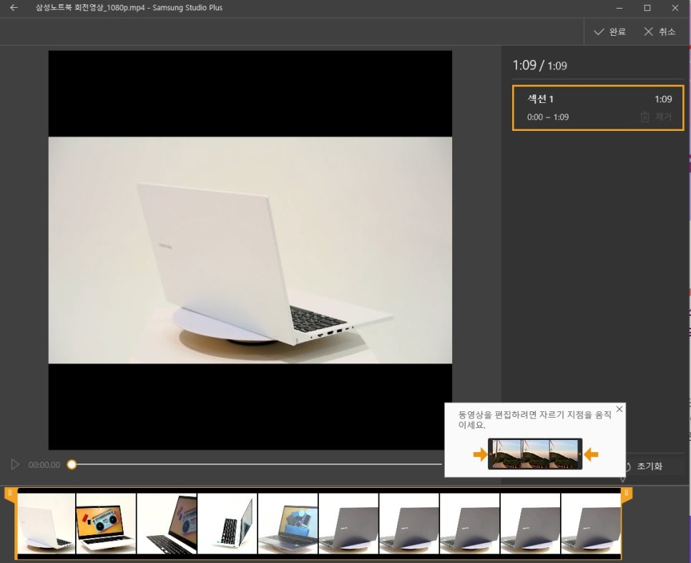Click the left trim handle on timeline
This screenshot has width=691, height=563.
click(10, 494)
